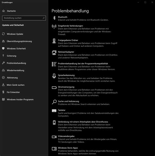The image size is (155, 156).
Task: Select the Netzwerkadapter troubleshooter title
Action: (x=66, y=52)
